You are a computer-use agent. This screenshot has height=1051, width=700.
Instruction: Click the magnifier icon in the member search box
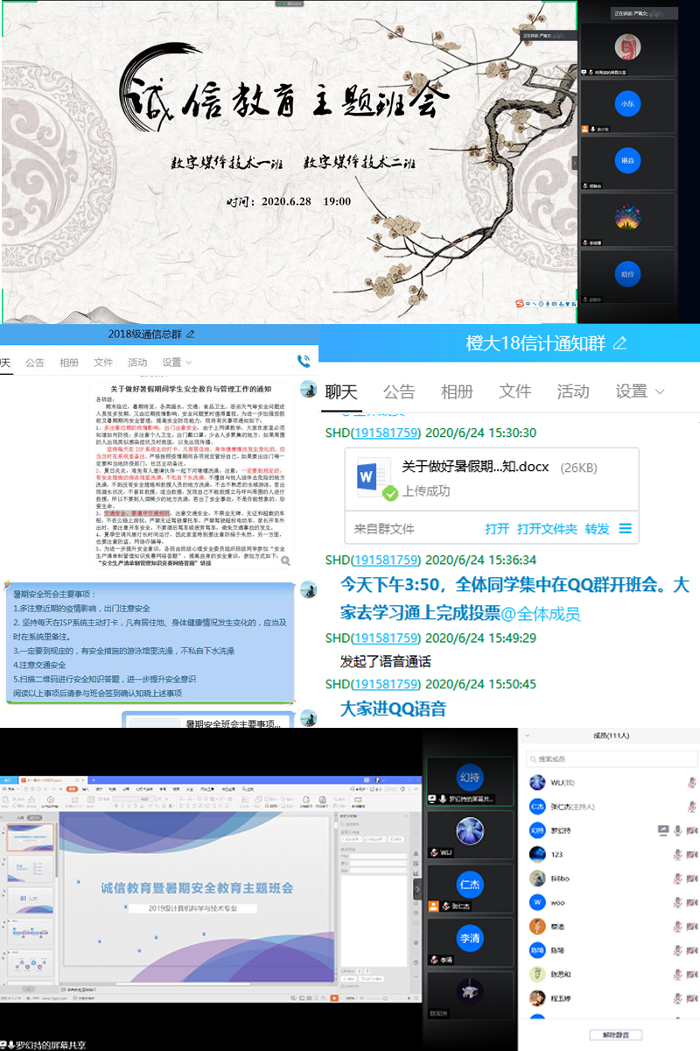point(533,758)
